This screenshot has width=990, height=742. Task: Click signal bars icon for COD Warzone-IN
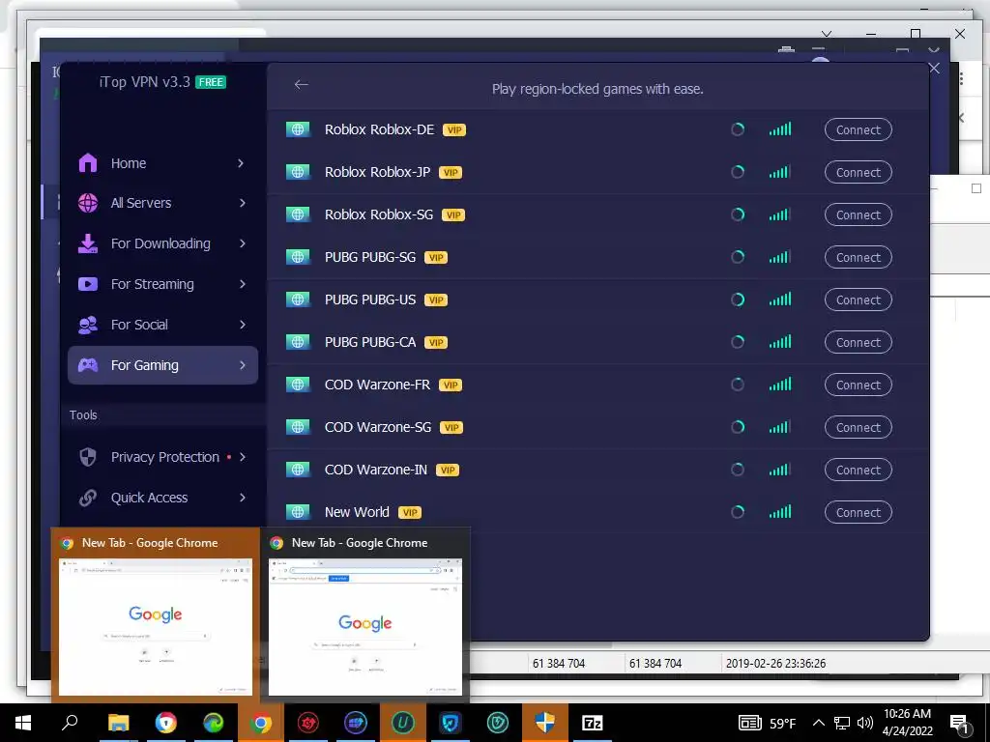780,470
